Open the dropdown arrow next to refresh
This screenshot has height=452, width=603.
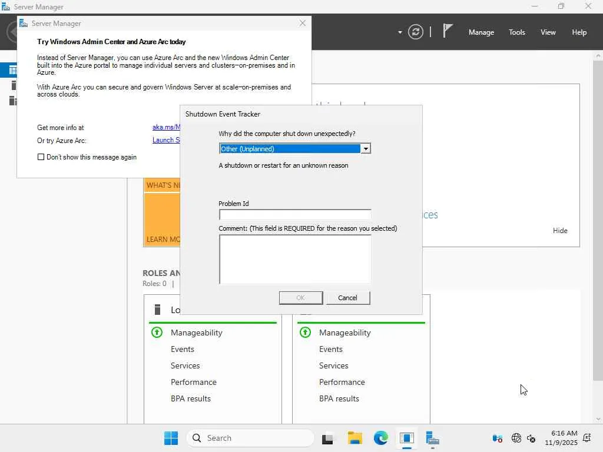click(x=400, y=32)
